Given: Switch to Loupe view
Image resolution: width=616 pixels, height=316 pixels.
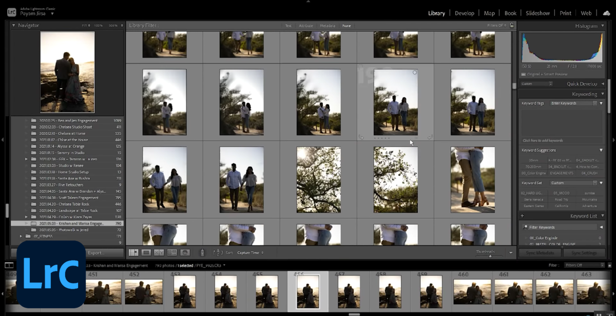Looking at the screenshot, I should 146,252.
